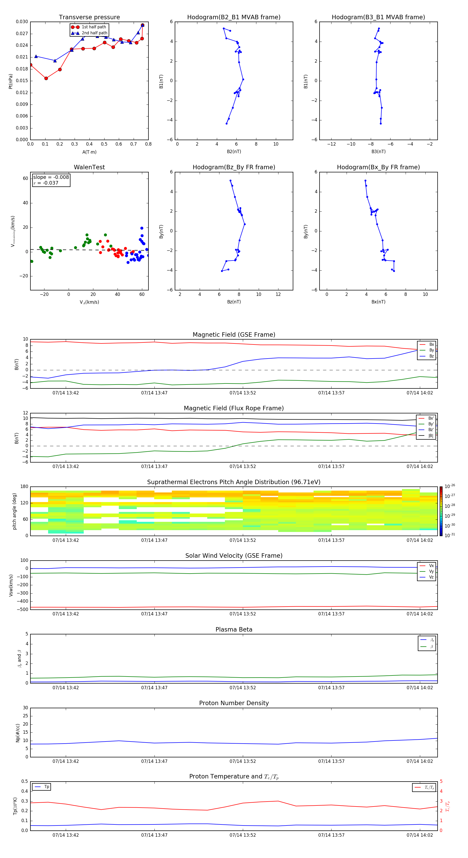Click the 'A(T·m)' x-axis label
Viewport: 468px width, 858px height.
pos(89,152)
